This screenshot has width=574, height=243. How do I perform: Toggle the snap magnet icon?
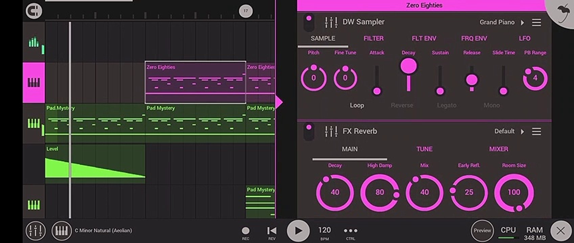click(34, 11)
